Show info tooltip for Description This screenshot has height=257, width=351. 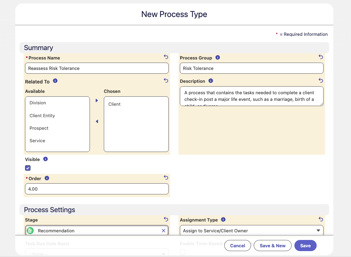tap(211, 81)
